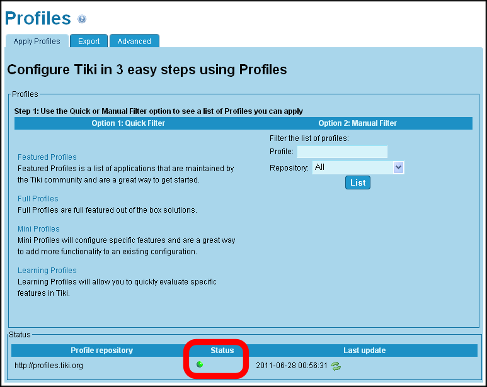Switch to the Apply Profiles tab
Screen dimensions: 487x387
click(37, 42)
